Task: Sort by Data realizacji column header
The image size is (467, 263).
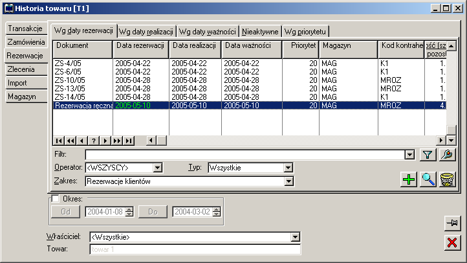Action: 195,49
